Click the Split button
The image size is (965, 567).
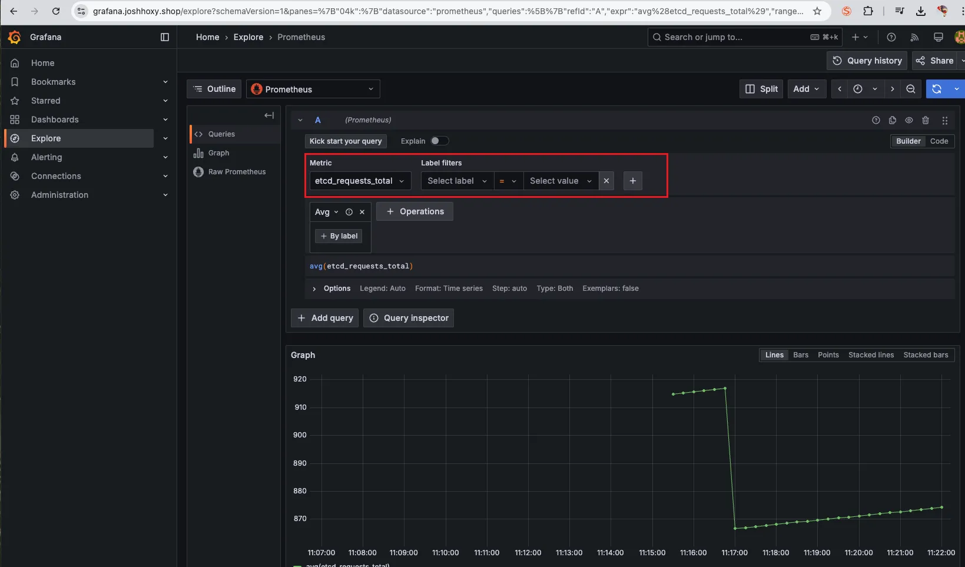(x=761, y=89)
